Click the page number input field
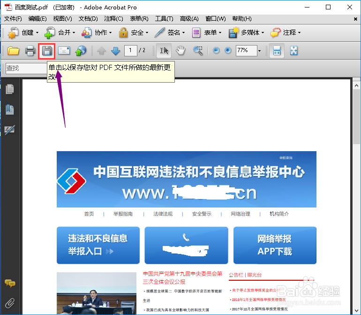The height and width of the screenshot is (315, 361). [x=130, y=51]
